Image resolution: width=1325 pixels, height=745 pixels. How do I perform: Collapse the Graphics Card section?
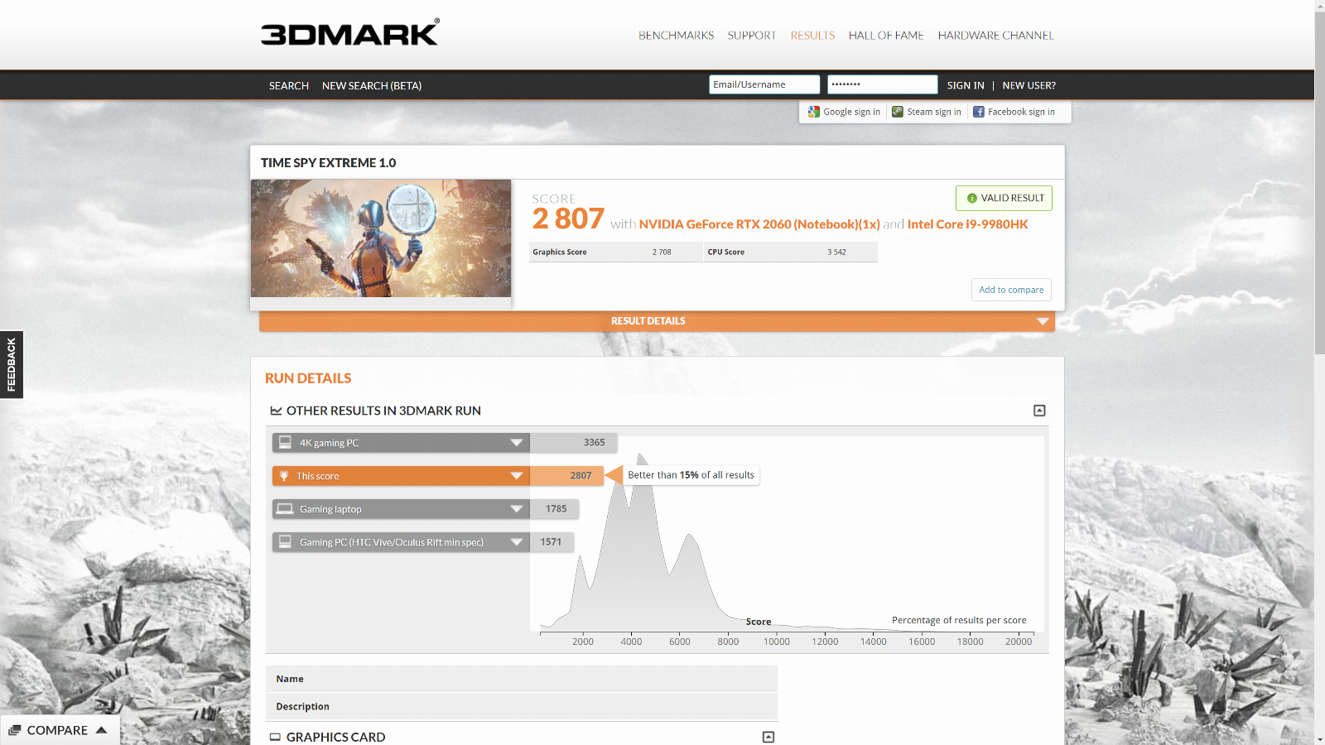pyautogui.click(x=768, y=737)
